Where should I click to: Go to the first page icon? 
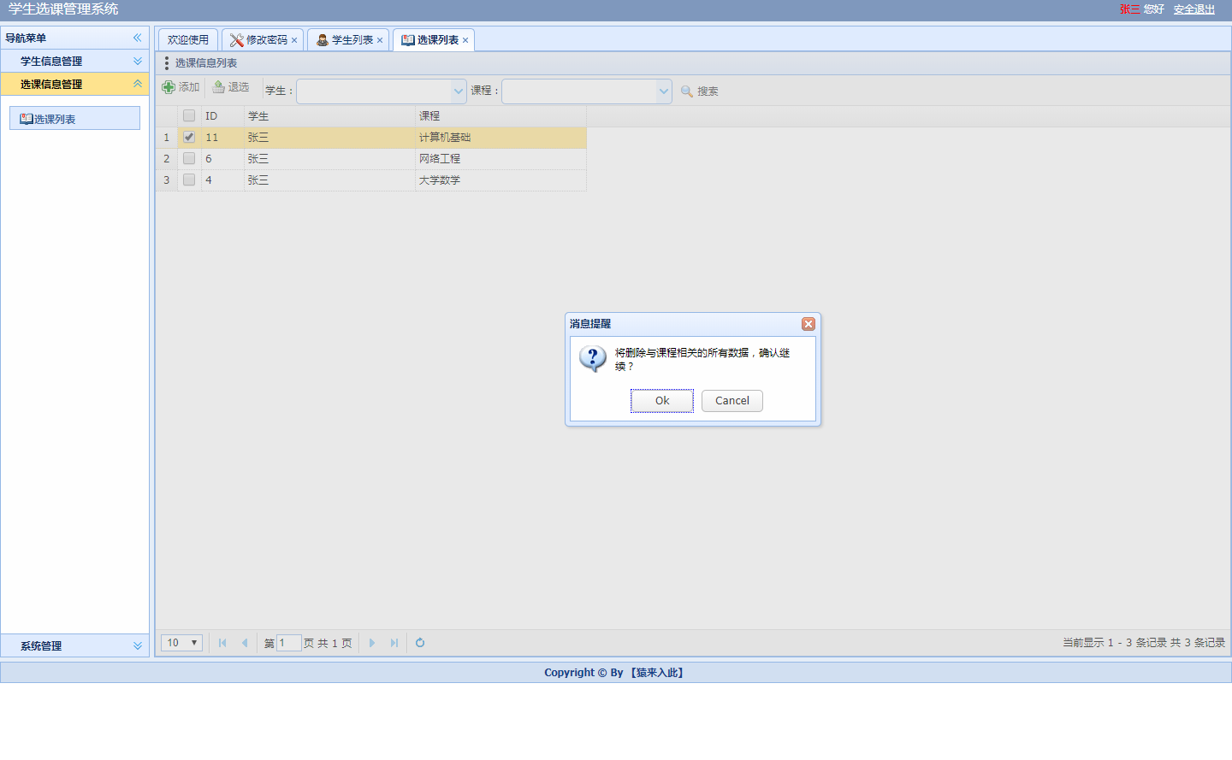222,643
